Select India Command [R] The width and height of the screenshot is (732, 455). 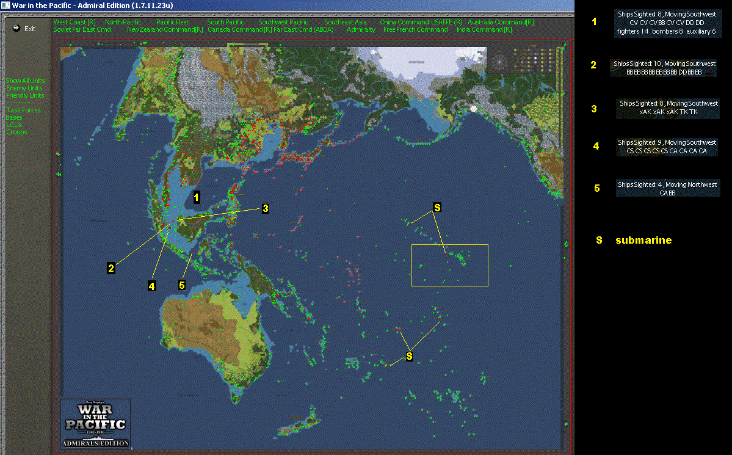tap(484, 29)
